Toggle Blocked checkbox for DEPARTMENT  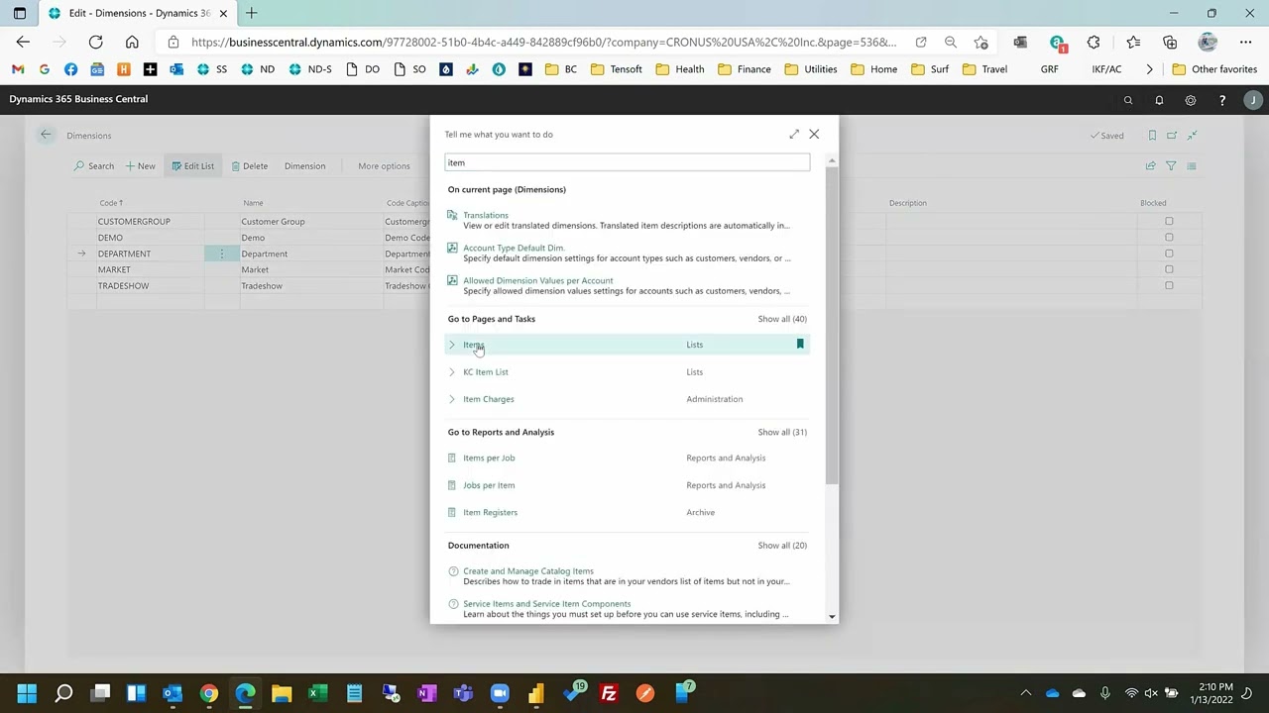[x=1169, y=254]
